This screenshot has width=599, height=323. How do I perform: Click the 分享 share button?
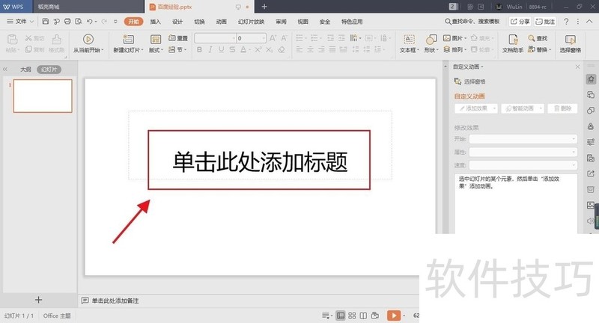[x=520, y=22]
